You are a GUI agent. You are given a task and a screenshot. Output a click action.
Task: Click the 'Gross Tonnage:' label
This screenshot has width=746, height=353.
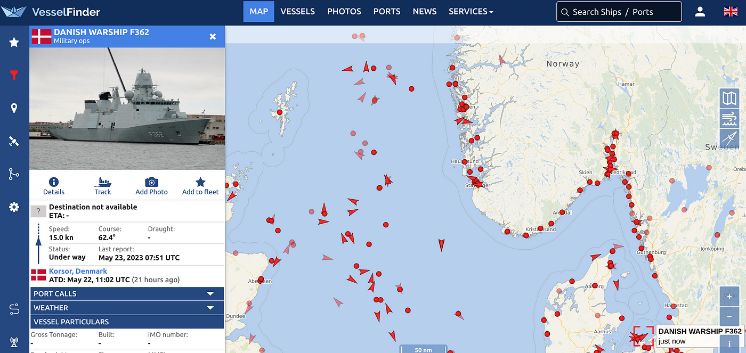pos(54,335)
